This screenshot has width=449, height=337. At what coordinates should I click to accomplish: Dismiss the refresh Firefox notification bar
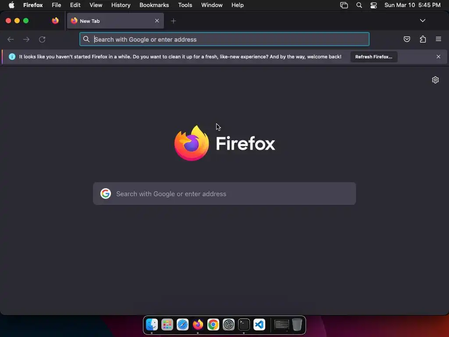pos(438,57)
